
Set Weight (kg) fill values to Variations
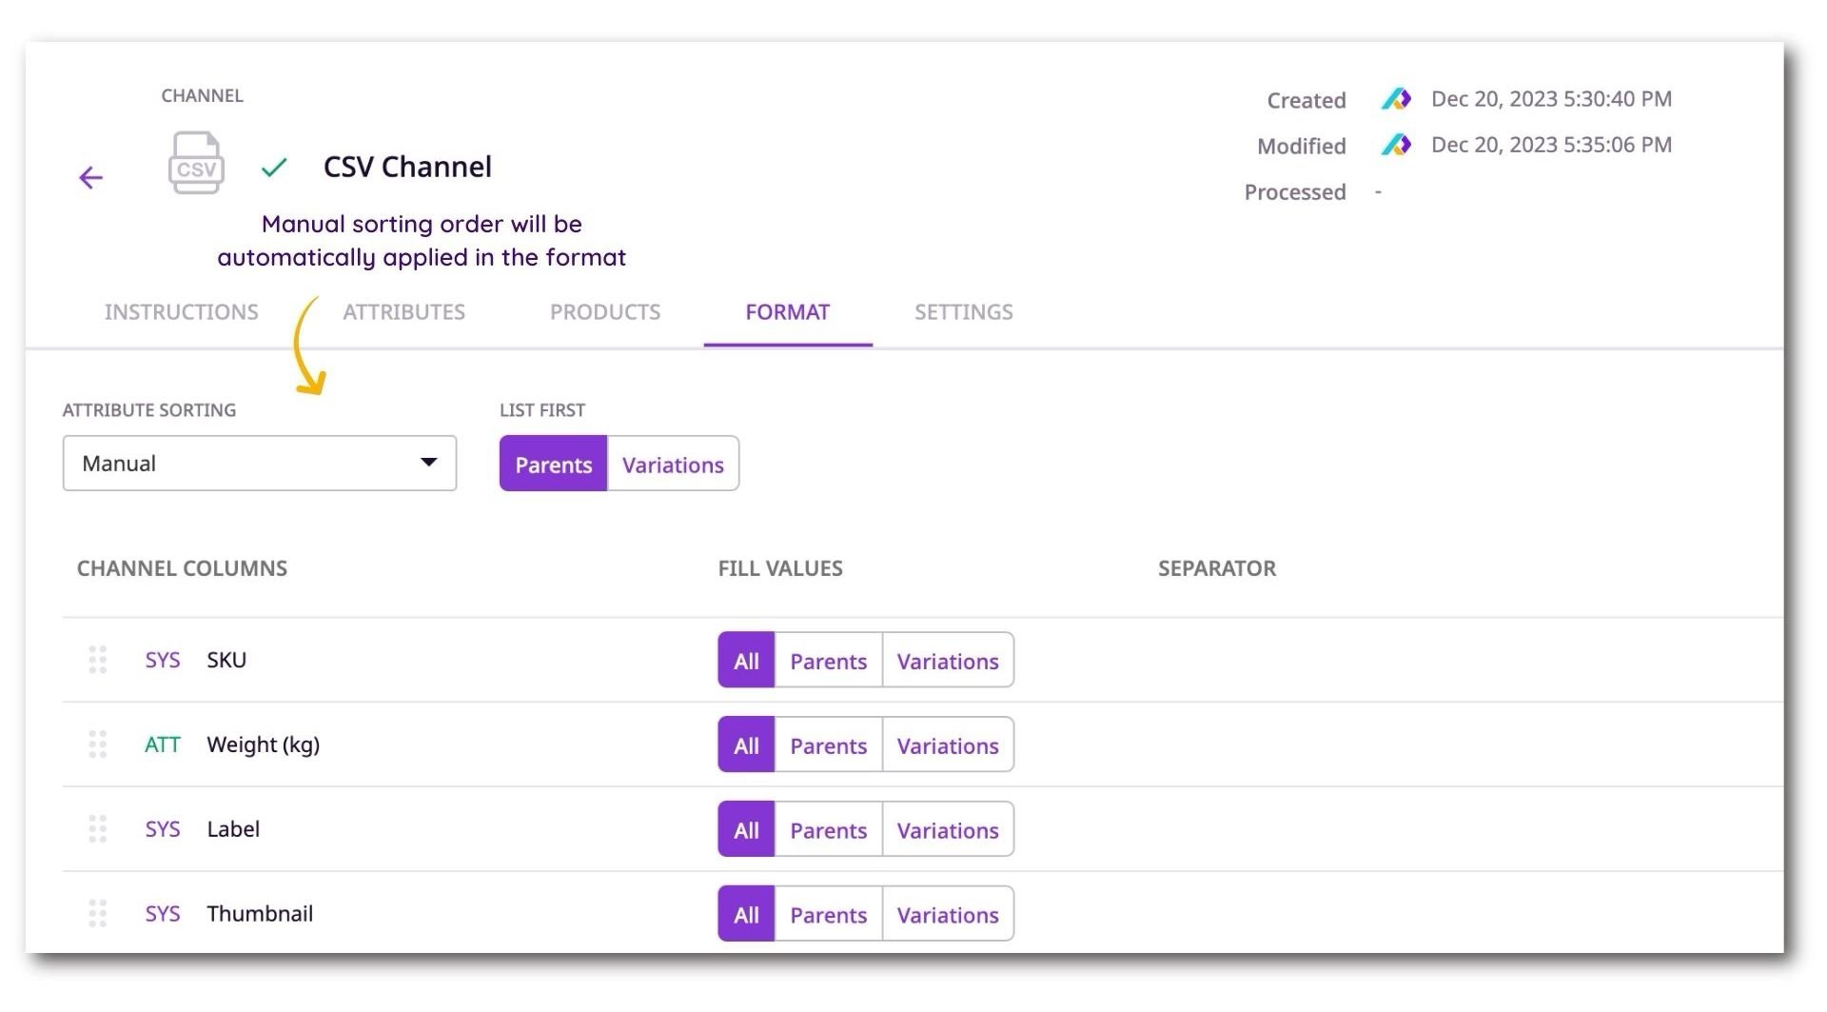(947, 745)
